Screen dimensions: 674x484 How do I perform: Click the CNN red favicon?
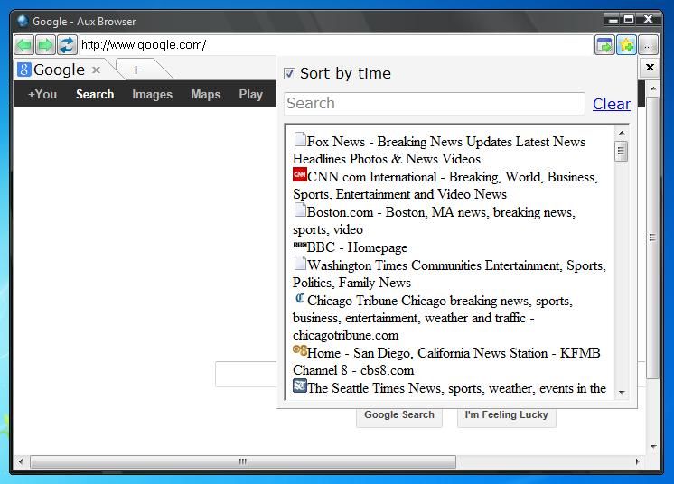(300, 174)
